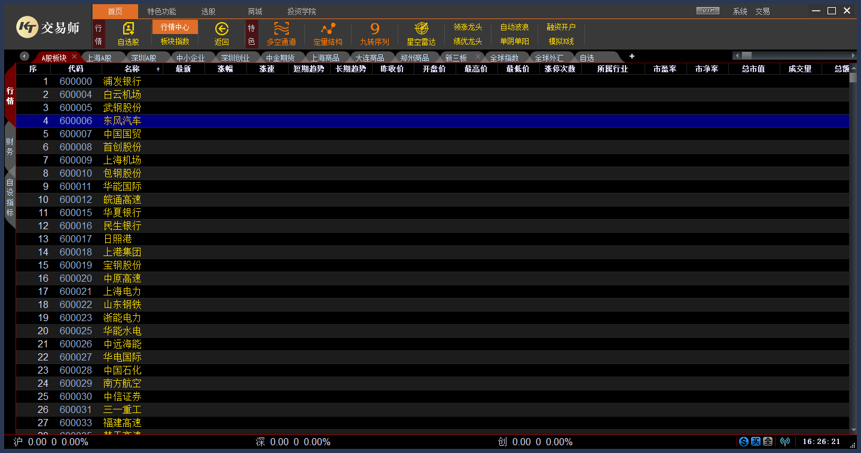
Task: Close the A股板块 tab
Action: (74, 56)
